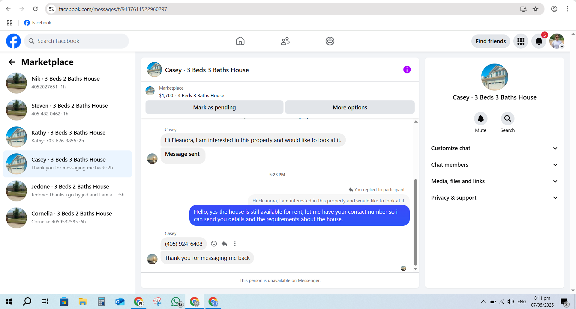Open the Groups icon in top navigation

pos(330,41)
